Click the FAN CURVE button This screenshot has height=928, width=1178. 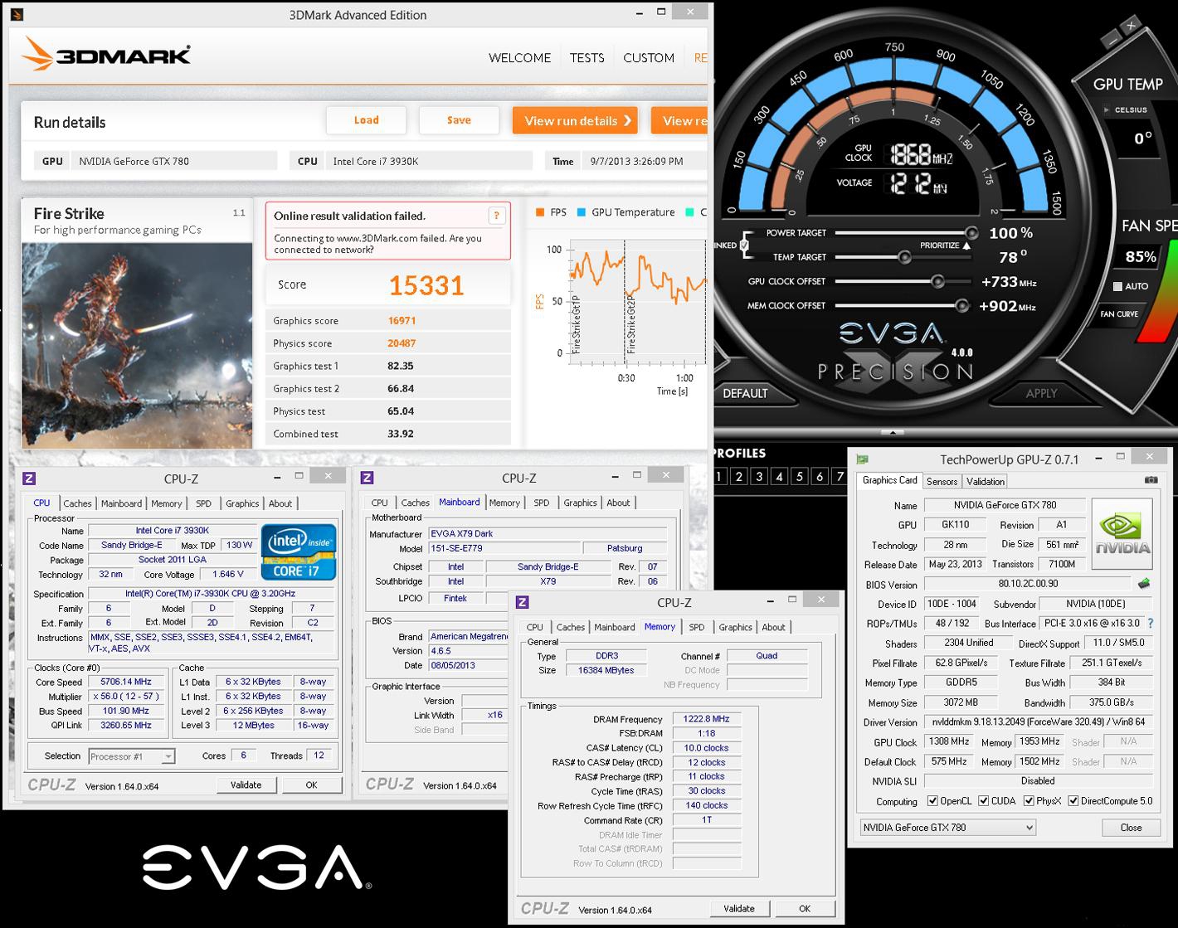click(x=1118, y=314)
